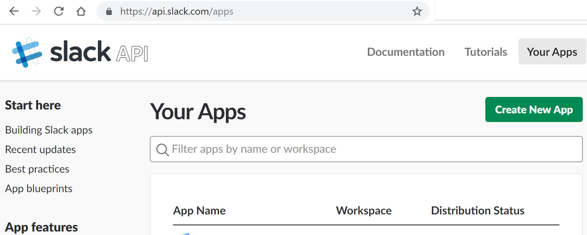Visit the App blueprints sidebar link
This screenshot has width=587, height=235.
[x=39, y=189]
